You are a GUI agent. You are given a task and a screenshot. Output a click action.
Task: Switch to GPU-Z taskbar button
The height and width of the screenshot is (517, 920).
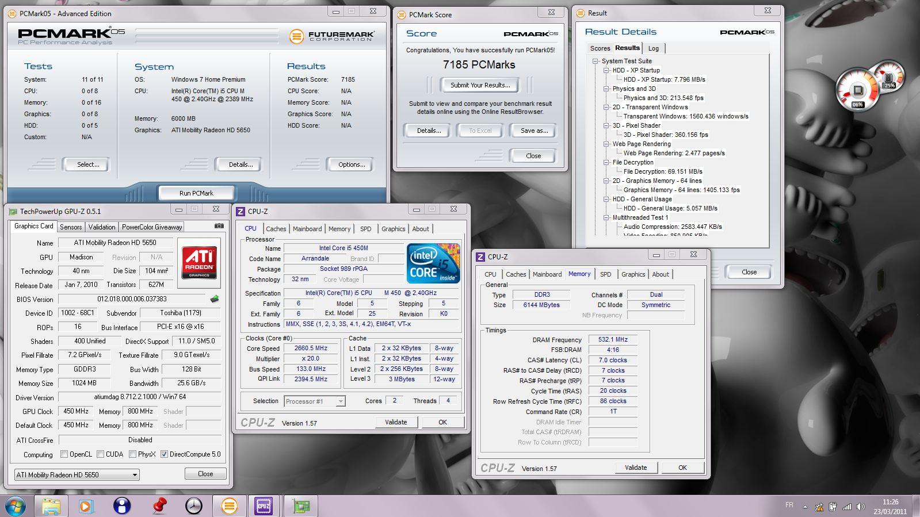point(301,506)
